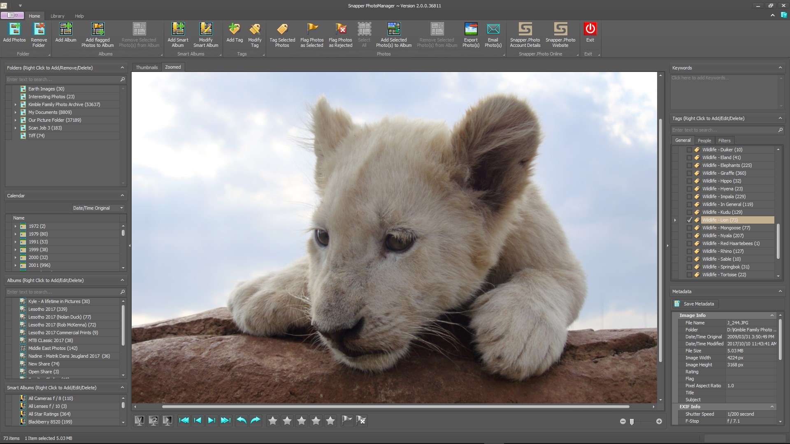This screenshot has width=790, height=444.
Task: Click the Modify Tag icon
Action: coord(255,30)
